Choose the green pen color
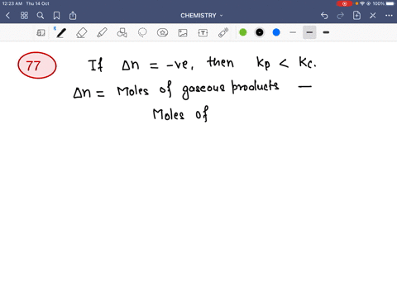 coord(243,32)
